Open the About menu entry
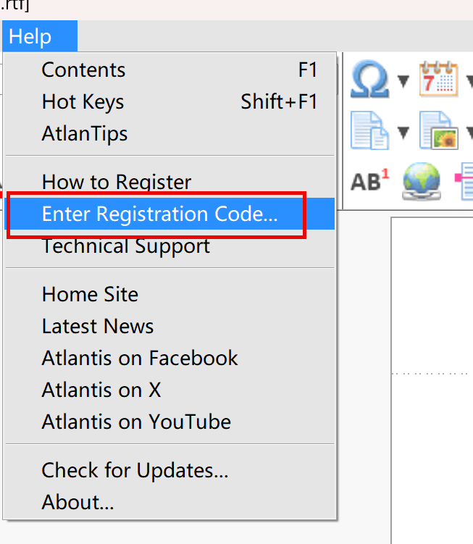473x544 pixels. click(78, 502)
